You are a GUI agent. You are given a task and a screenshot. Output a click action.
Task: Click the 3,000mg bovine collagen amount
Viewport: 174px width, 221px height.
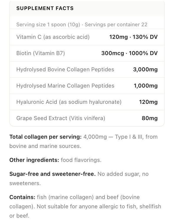(x=145, y=70)
